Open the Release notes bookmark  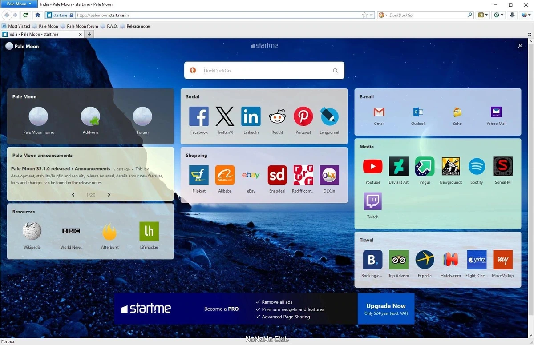pyautogui.click(x=135, y=26)
